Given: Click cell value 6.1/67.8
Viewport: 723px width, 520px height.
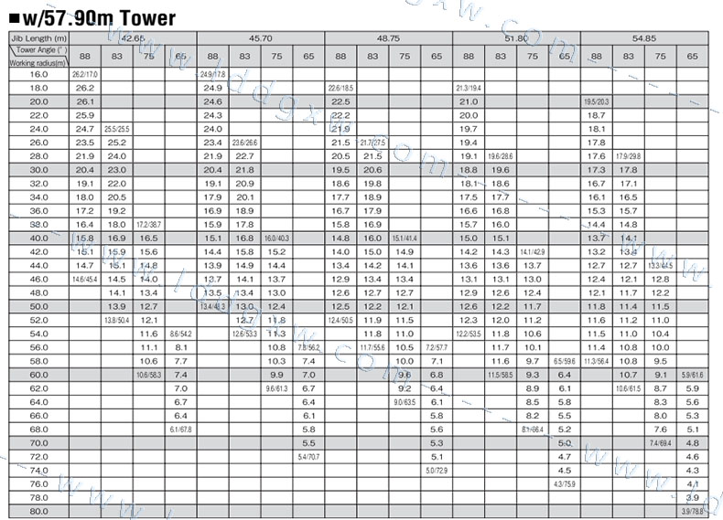Looking at the screenshot, I should (x=181, y=430).
